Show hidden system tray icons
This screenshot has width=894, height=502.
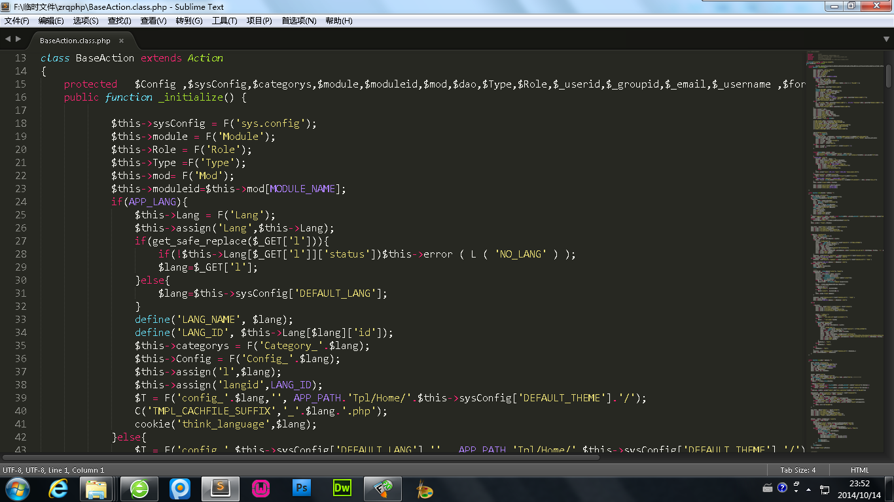(809, 488)
